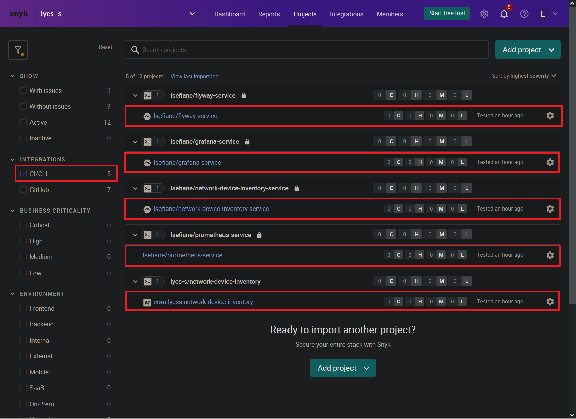This screenshot has height=419, width=576.
Task: Click lock icon beside lsefiane/grafana-service
Action: 247,142
